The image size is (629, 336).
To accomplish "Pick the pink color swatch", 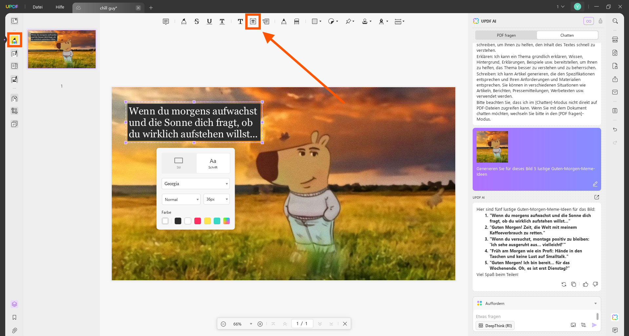I will (197, 221).
